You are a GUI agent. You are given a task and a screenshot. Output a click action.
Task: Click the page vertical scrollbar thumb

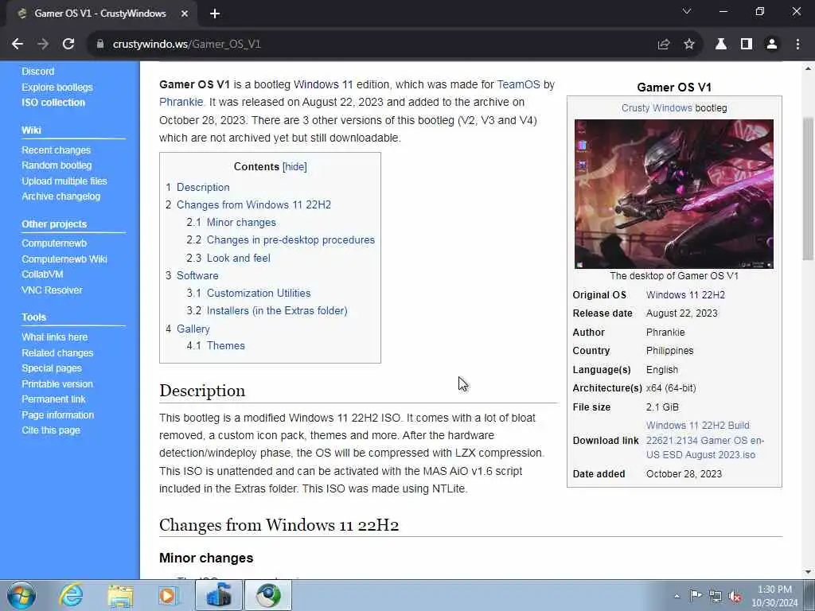point(808,189)
